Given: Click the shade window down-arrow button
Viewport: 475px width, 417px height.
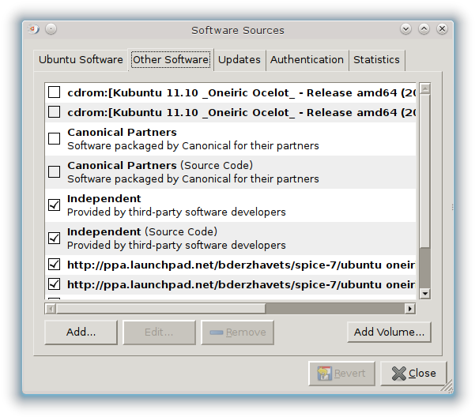Looking at the screenshot, I should pyautogui.click(x=406, y=29).
